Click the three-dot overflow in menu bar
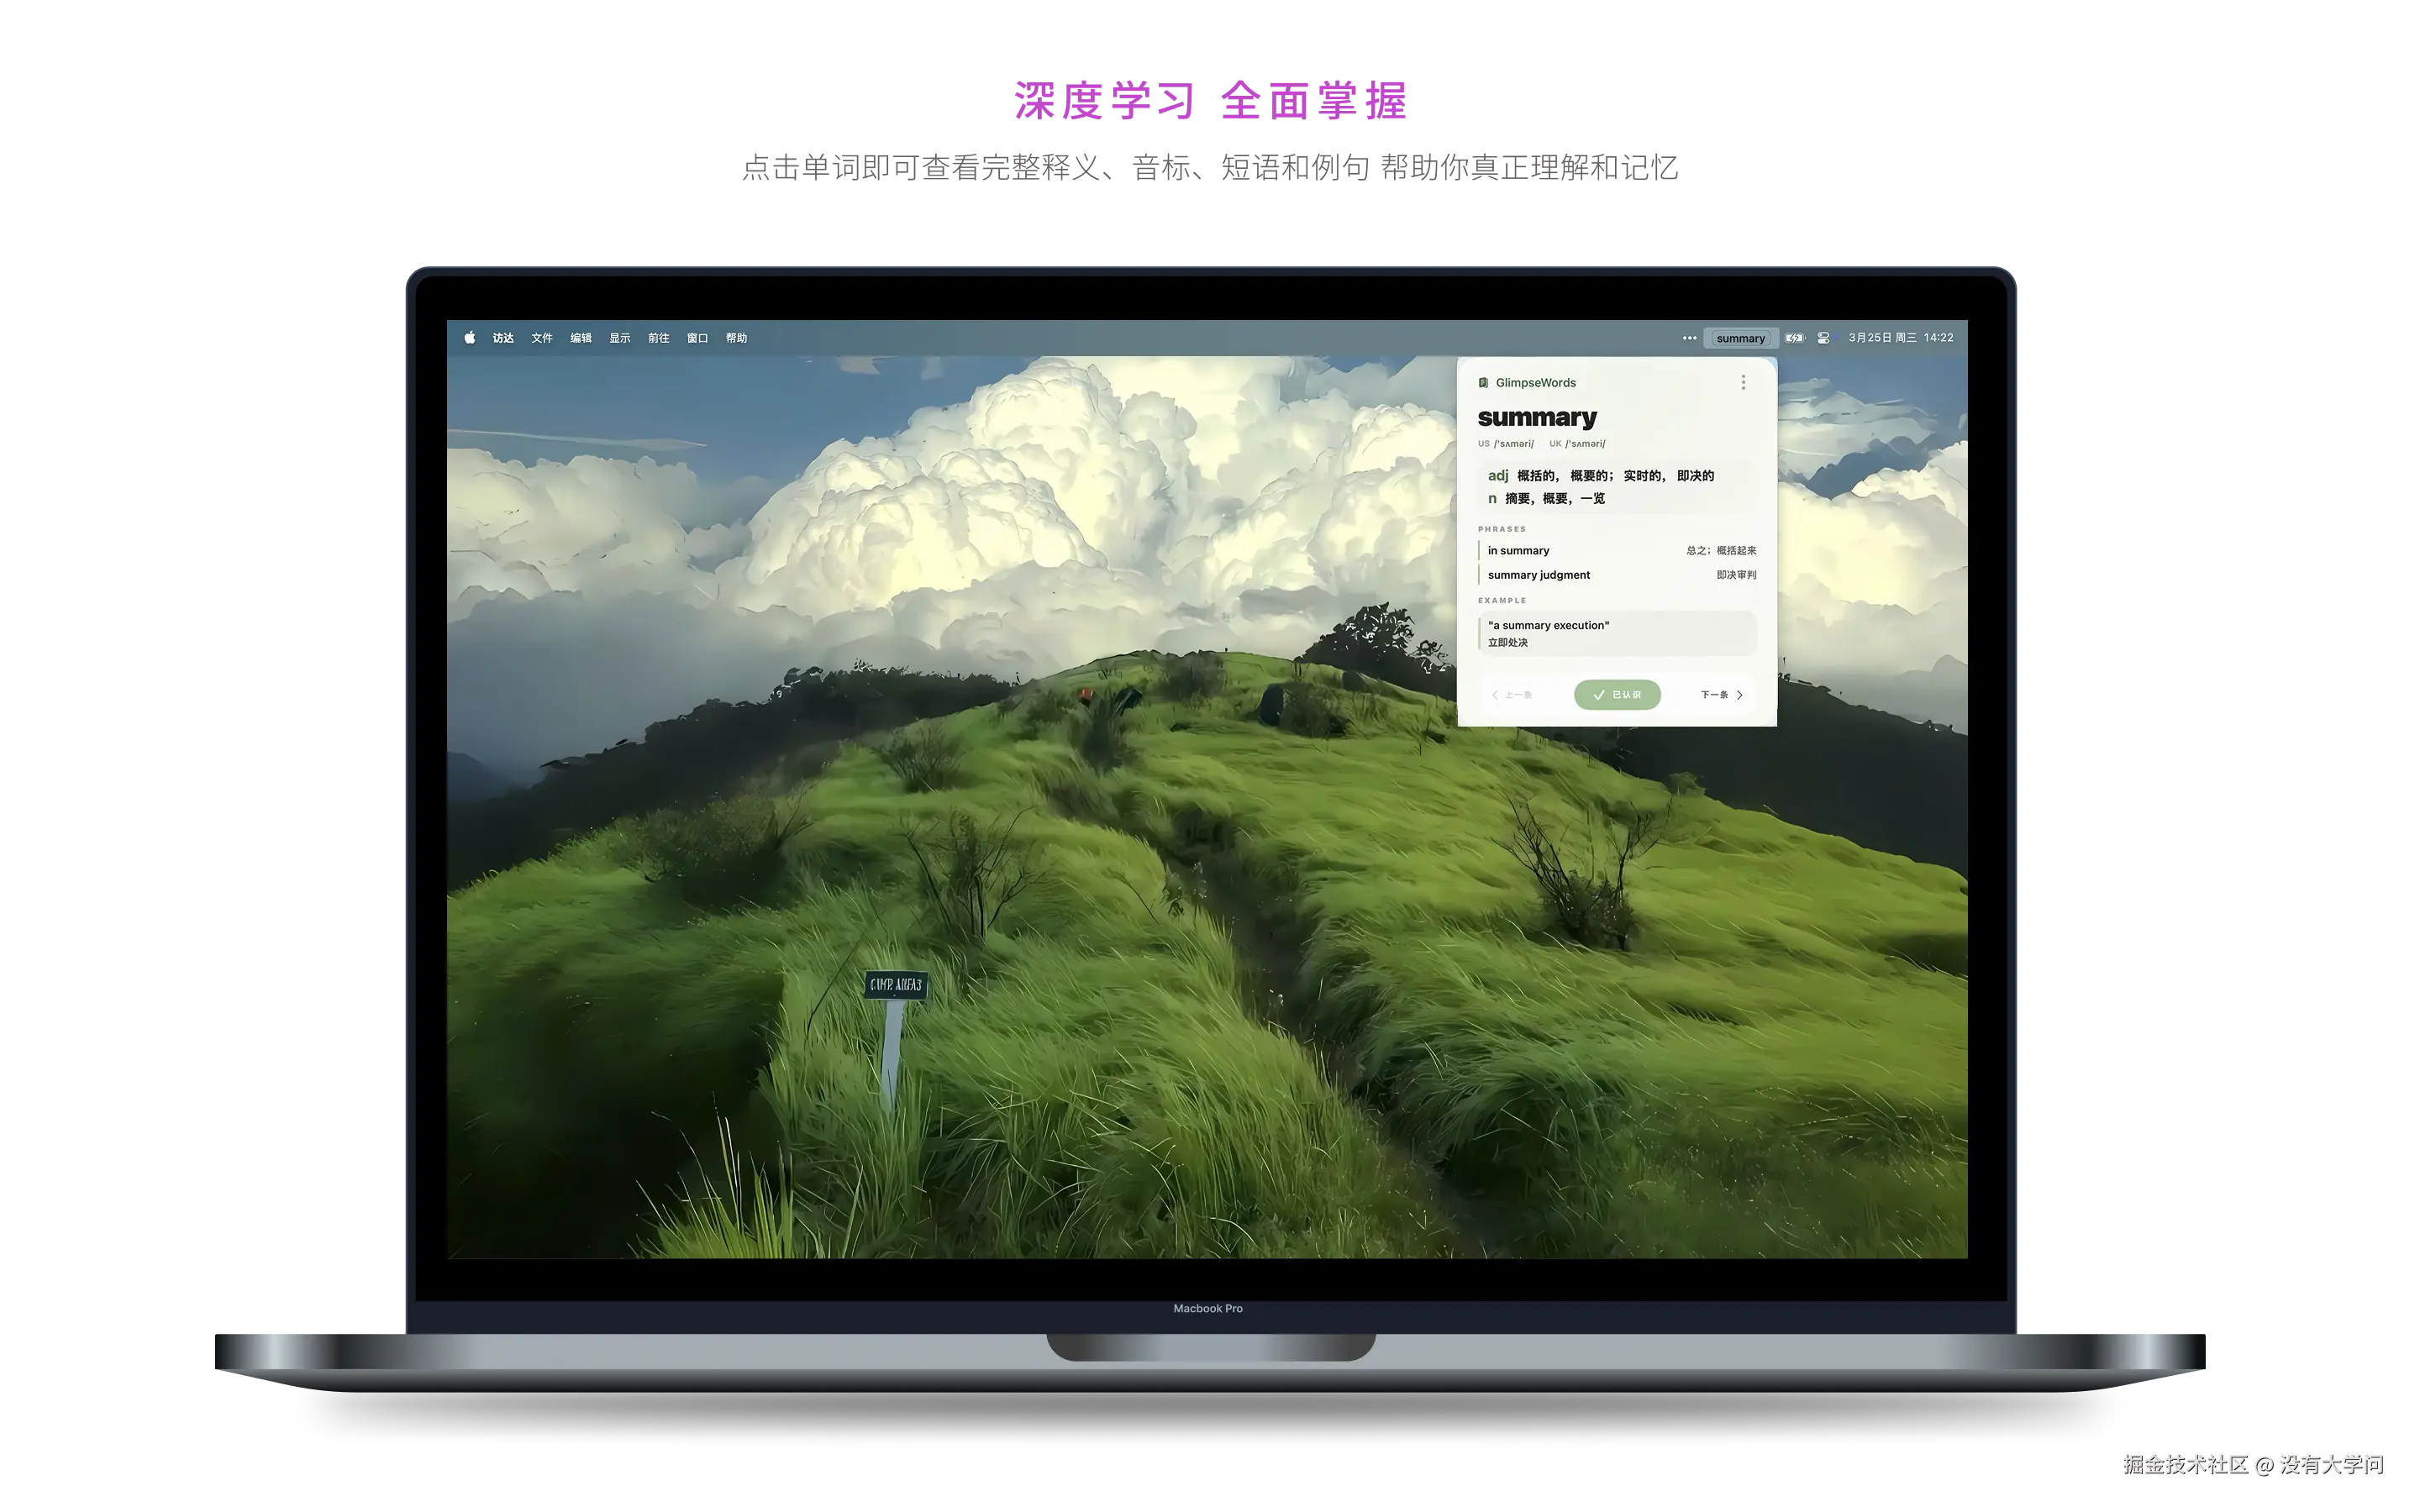 1689,338
